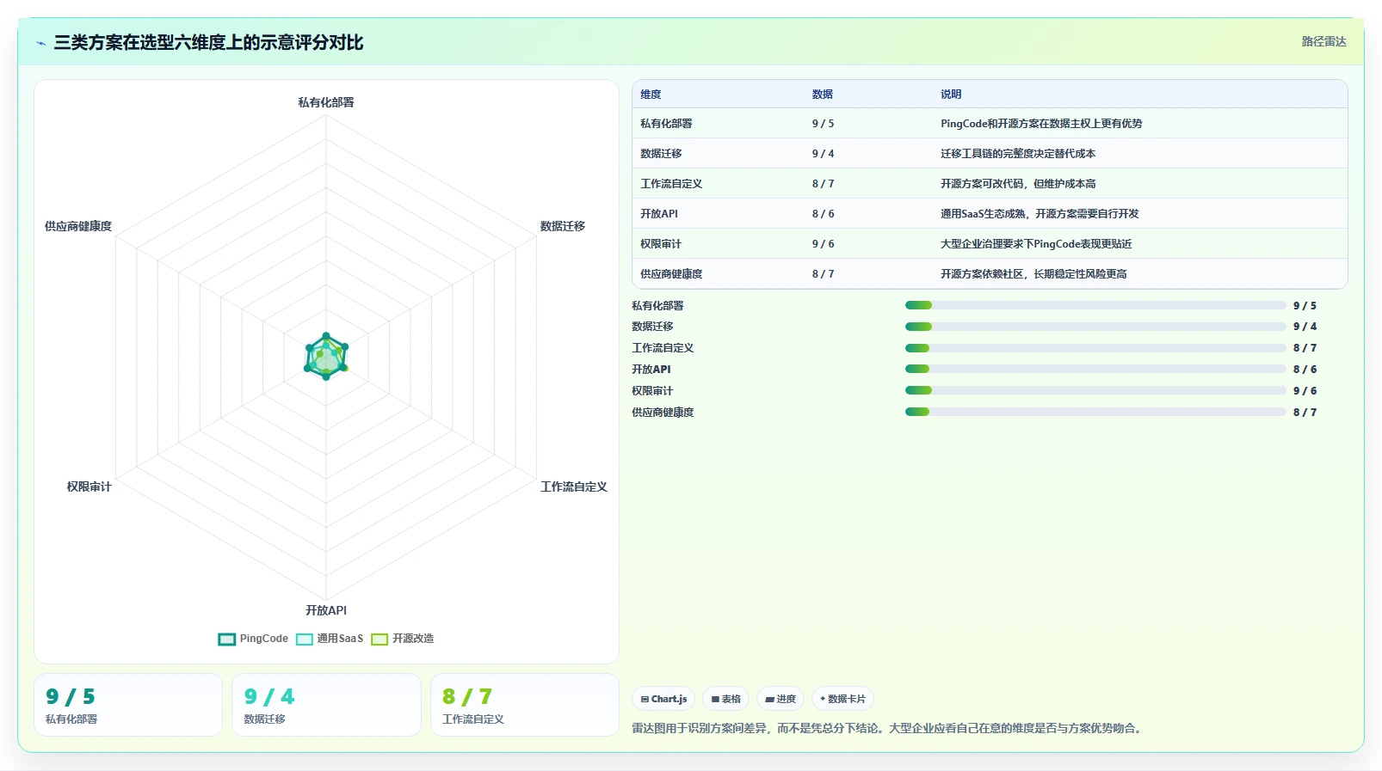Select the 数据迁移 cell in the table
The width and height of the screenshot is (1382, 771).
(x=661, y=154)
